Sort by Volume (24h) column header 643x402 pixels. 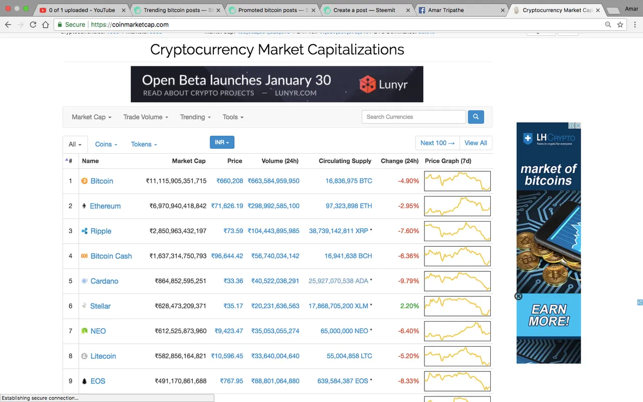(x=280, y=161)
